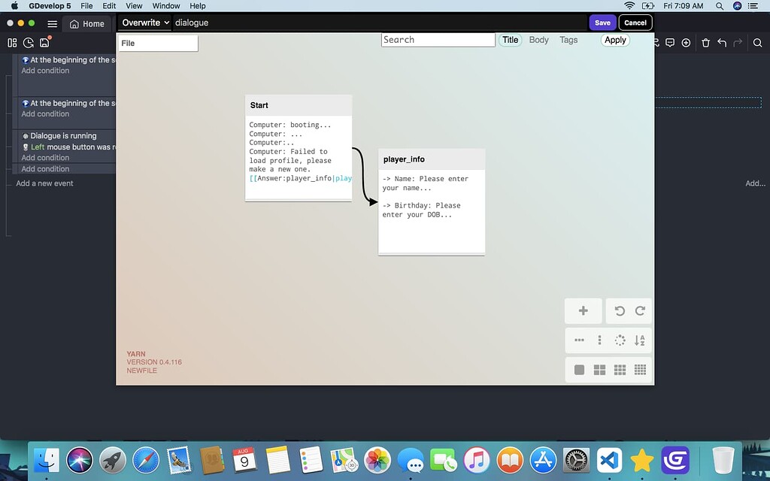Viewport: 770px width, 481px height.
Task: Toggle the Body search filter
Action: [539, 40]
